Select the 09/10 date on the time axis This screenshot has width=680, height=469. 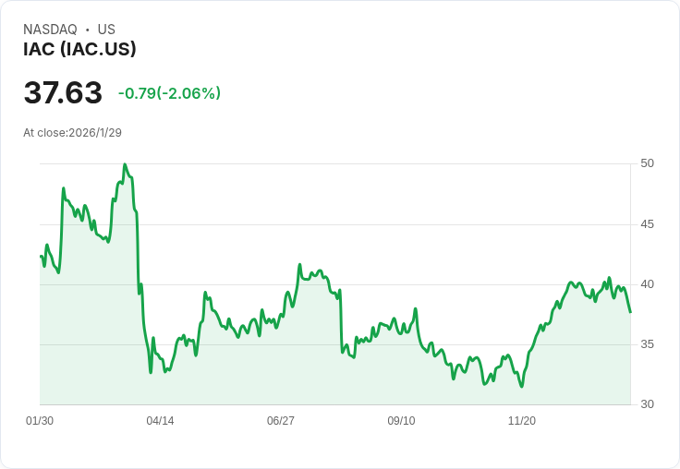point(401,421)
